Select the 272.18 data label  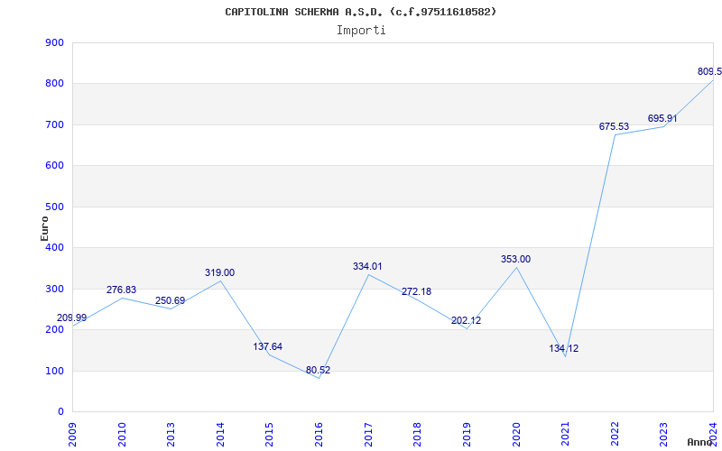pyautogui.click(x=416, y=291)
